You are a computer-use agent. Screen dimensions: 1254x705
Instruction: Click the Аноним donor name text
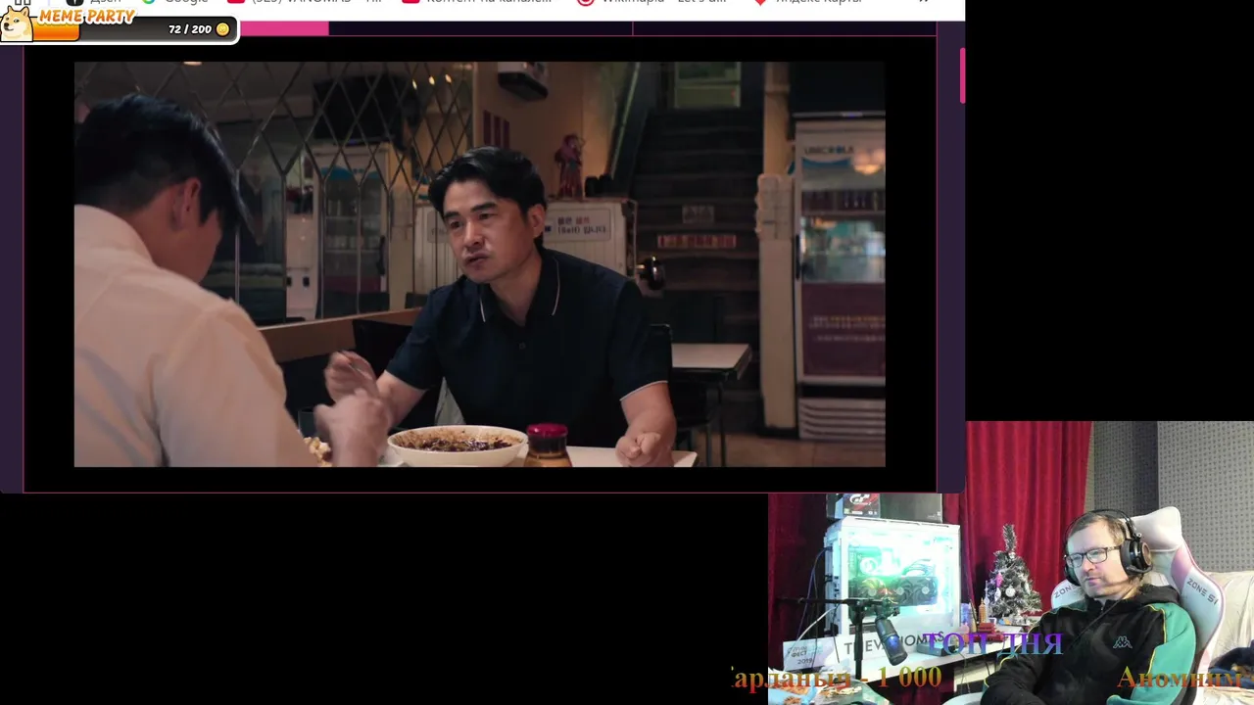coord(1181,678)
